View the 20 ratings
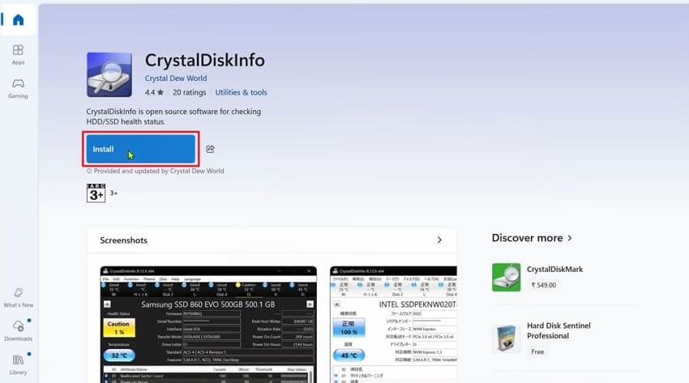The width and height of the screenshot is (689, 383). [x=190, y=92]
